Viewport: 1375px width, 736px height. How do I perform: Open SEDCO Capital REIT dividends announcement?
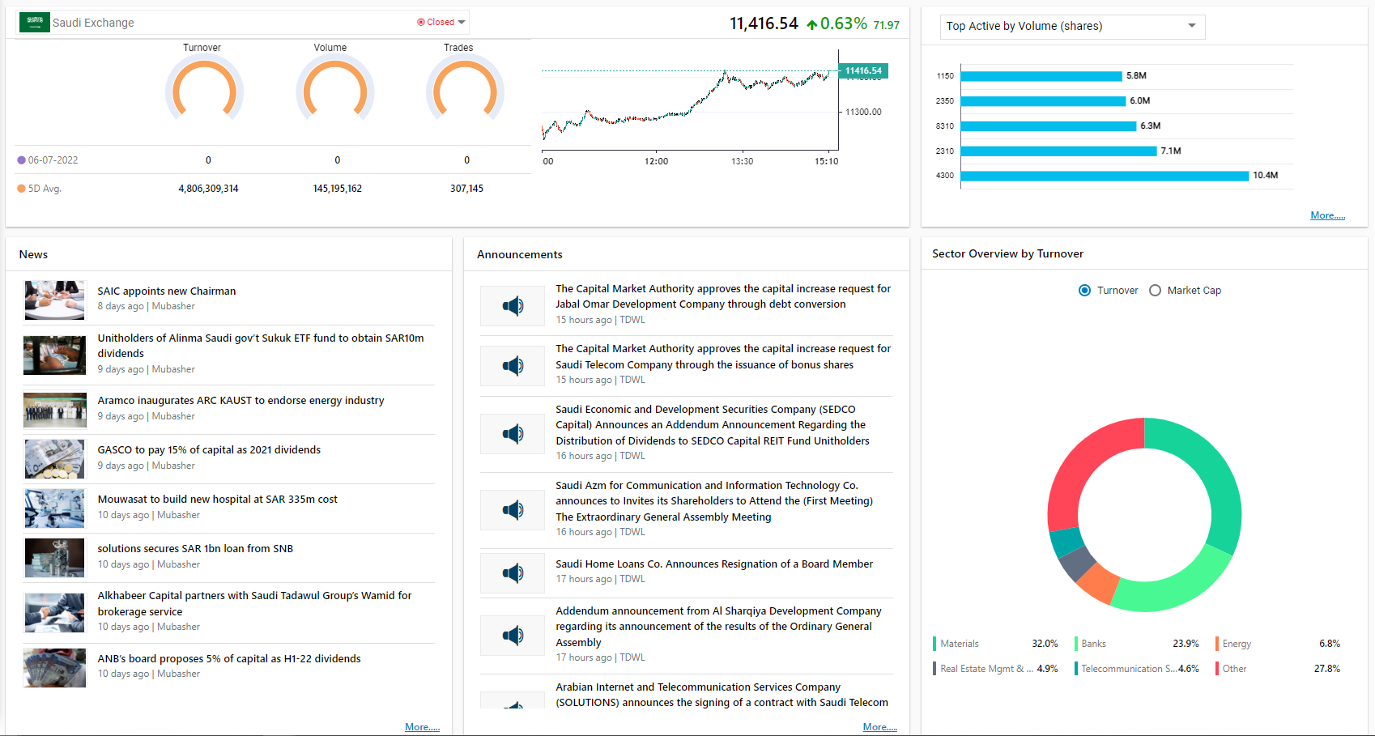click(713, 425)
